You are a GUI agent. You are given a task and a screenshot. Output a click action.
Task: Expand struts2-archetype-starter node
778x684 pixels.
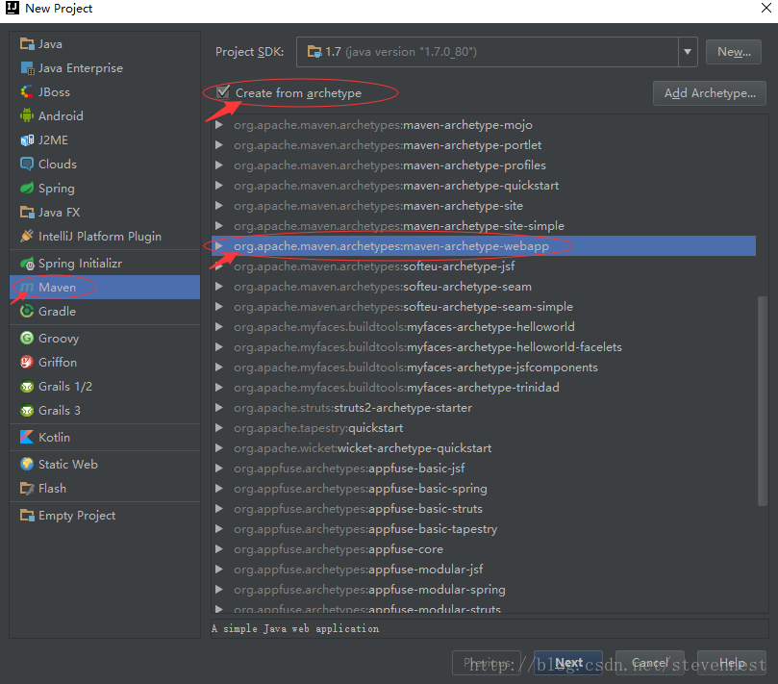pos(219,408)
